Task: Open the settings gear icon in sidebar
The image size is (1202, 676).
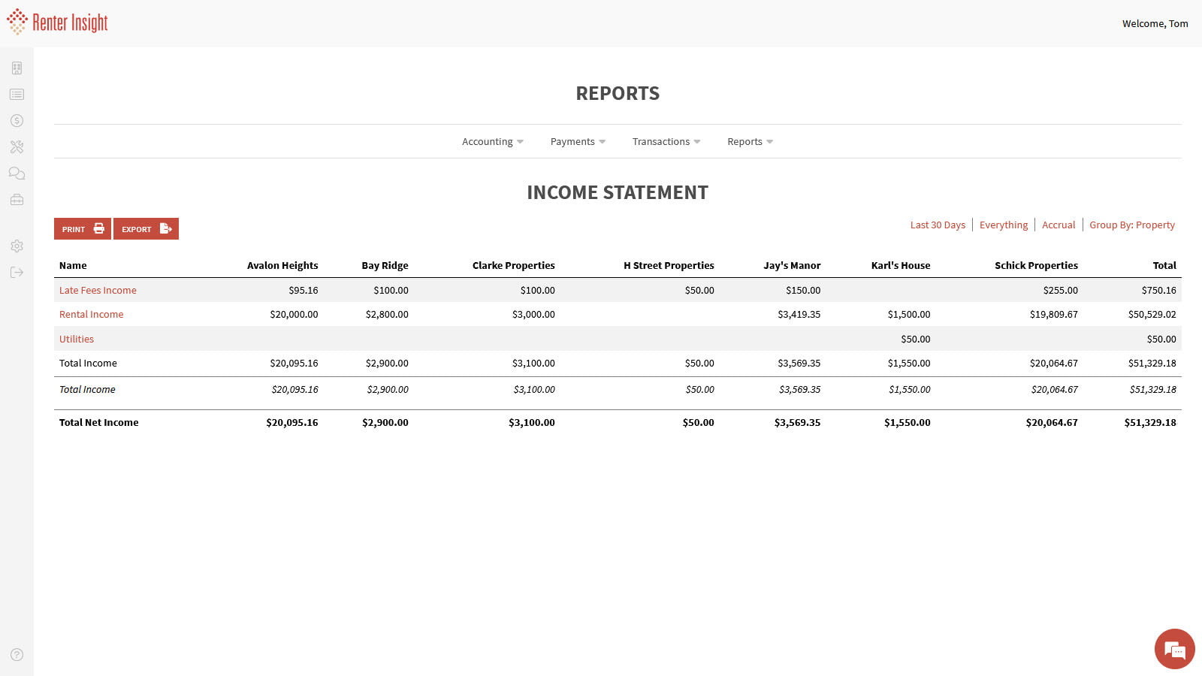Action: click(17, 246)
